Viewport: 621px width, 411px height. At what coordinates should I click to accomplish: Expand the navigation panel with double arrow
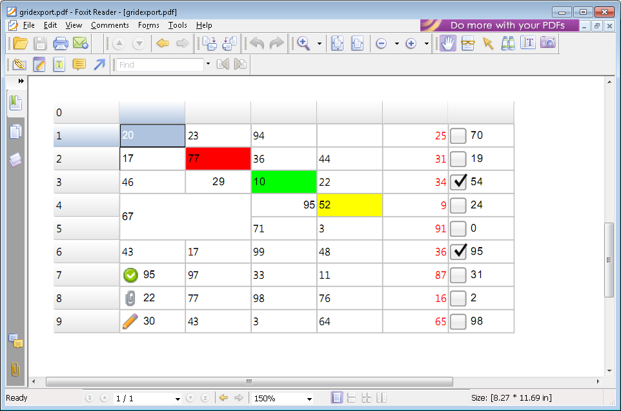coord(21,81)
